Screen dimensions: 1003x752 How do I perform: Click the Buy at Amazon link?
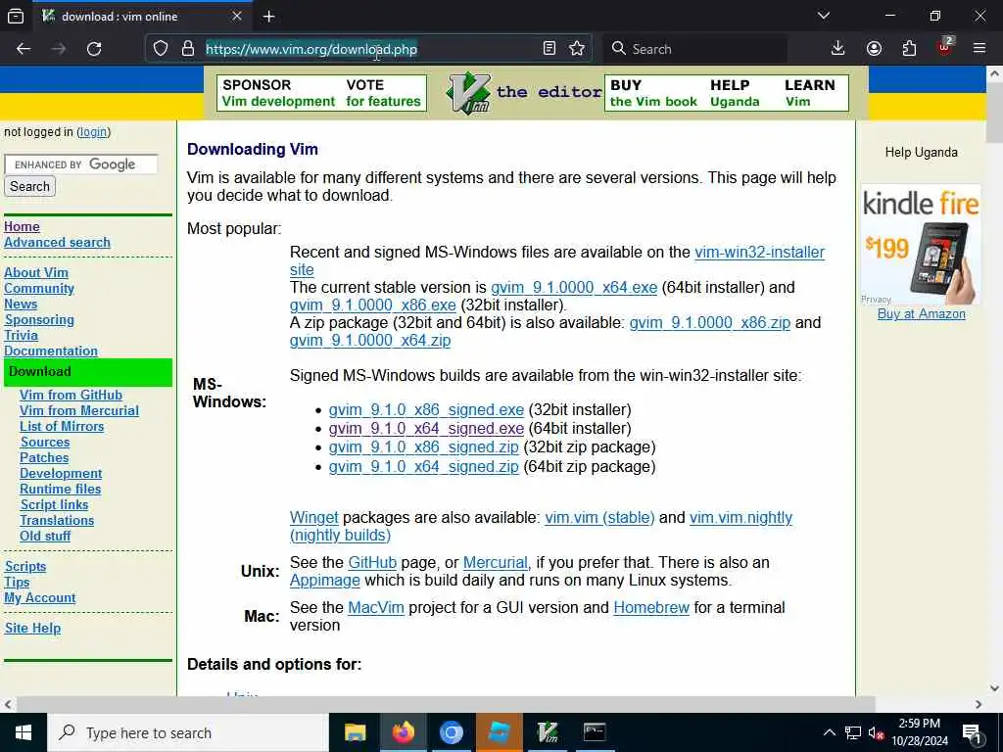tap(921, 314)
